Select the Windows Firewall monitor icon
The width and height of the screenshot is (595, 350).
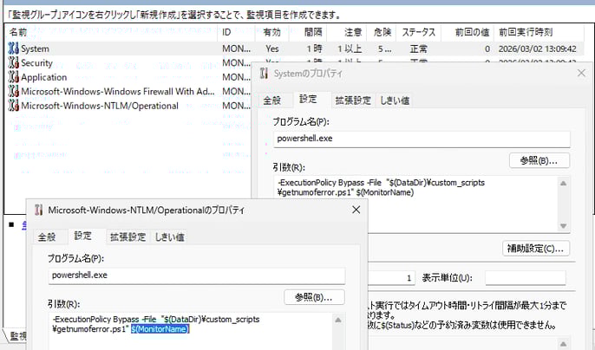[x=14, y=91]
